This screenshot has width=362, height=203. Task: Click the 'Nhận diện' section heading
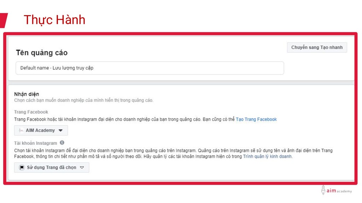(27, 94)
